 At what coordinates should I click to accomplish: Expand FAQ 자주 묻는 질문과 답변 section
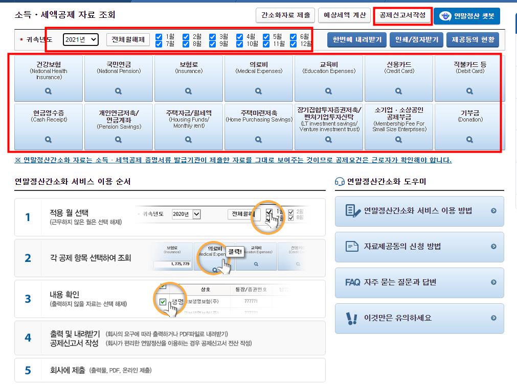(x=419, y=283)
